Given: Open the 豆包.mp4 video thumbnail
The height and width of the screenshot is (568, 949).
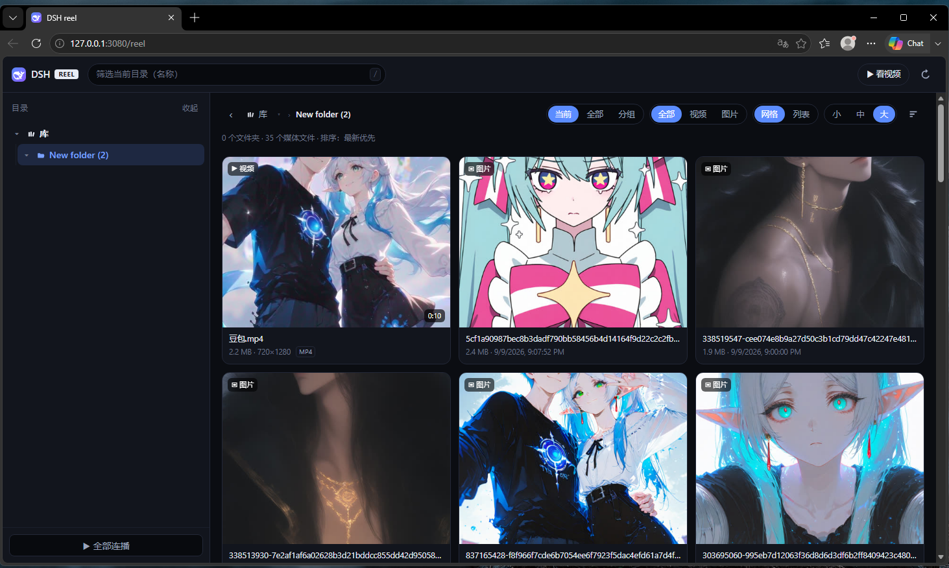Looking at the screenshot, I should click(336, 242).
